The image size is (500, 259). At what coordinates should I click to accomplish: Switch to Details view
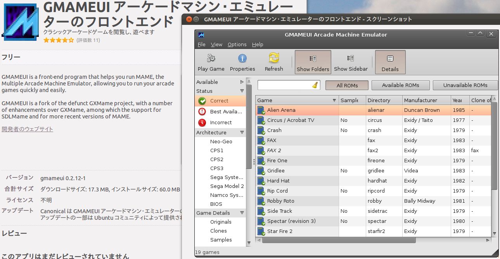click(x=390, y=62)
